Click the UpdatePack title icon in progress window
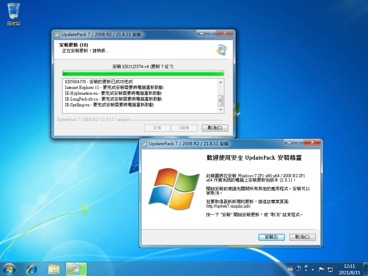The image size is (368, 276). pyautogui.click(x=57, y=35)
